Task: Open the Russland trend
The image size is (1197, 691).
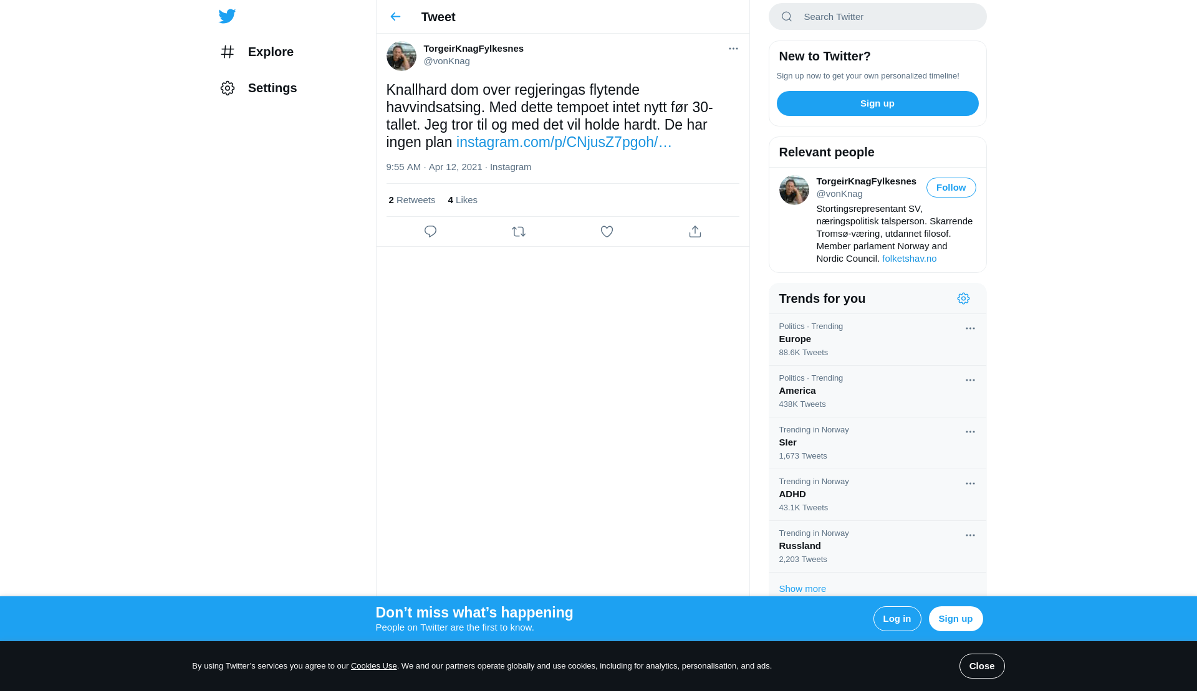Action: pos(877,546)
